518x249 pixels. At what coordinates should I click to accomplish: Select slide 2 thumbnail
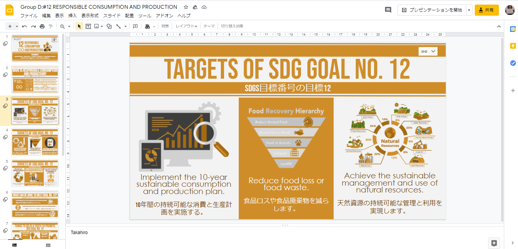pyautogui.click(x=35, y=79)
